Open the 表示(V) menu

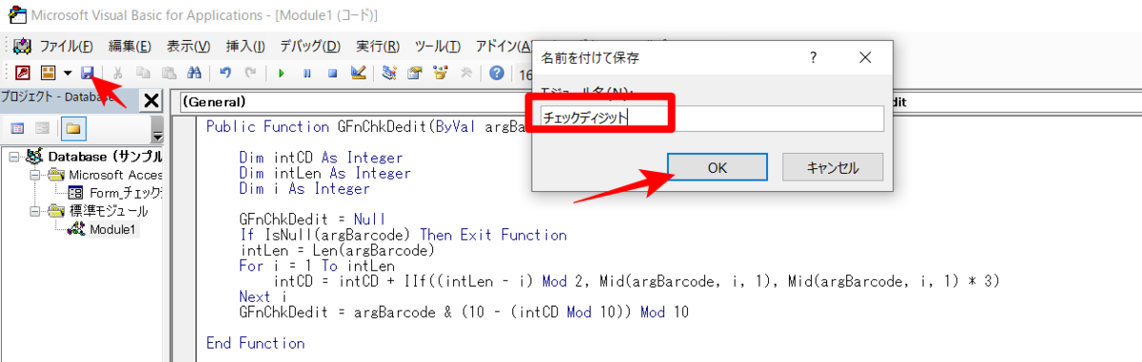(187, 46)
